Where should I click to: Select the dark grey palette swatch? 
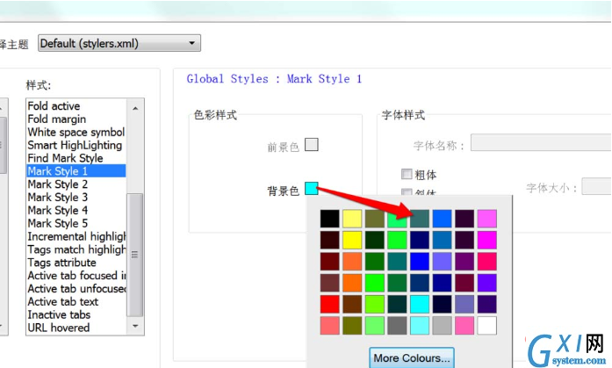pyautogui.click(x=397, y=326)
